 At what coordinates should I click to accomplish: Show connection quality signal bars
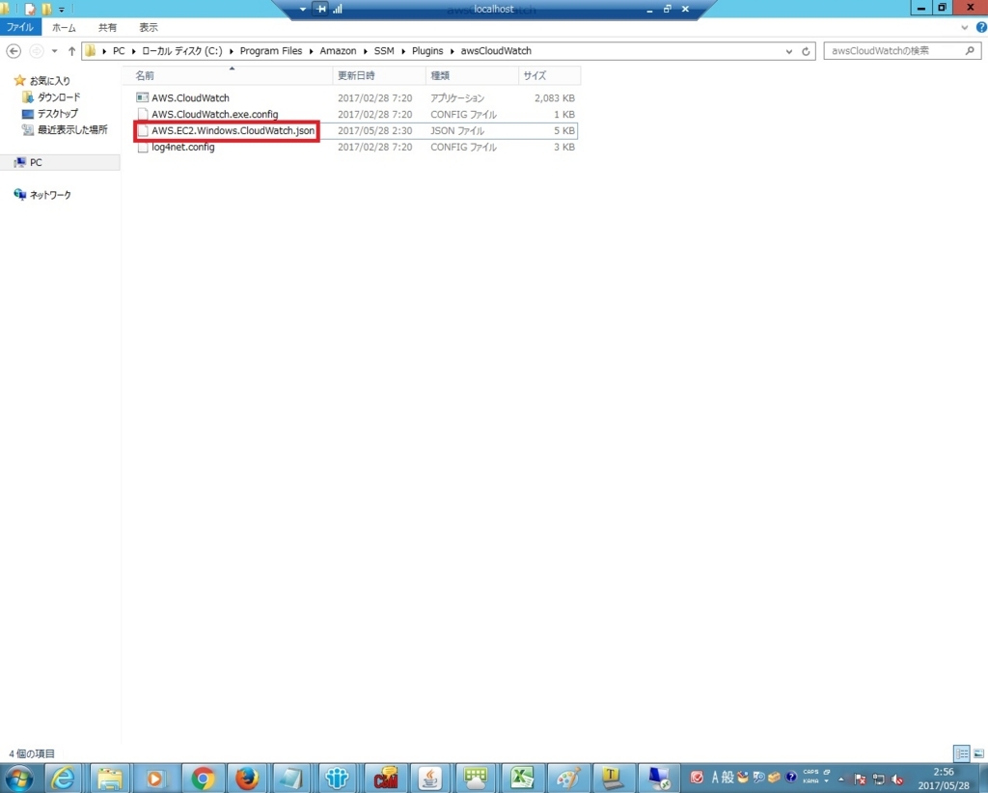338,9
